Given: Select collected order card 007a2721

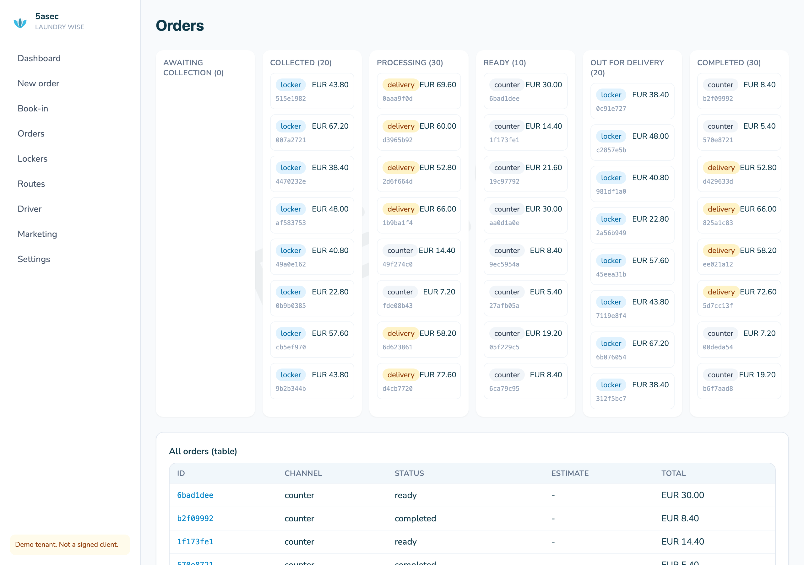Looking at the screenshot, I should pos(312,132).
